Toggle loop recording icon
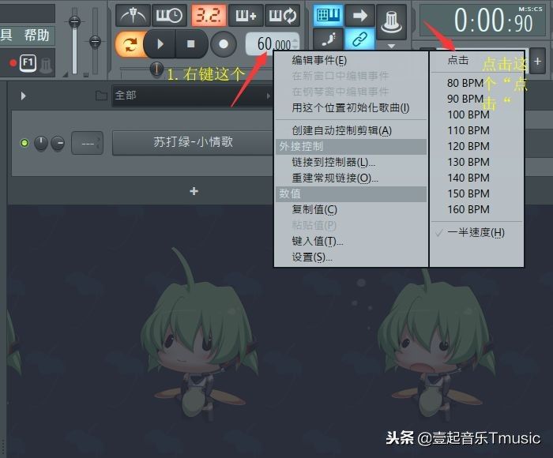The image size is (553, 458). pos(282,16)
